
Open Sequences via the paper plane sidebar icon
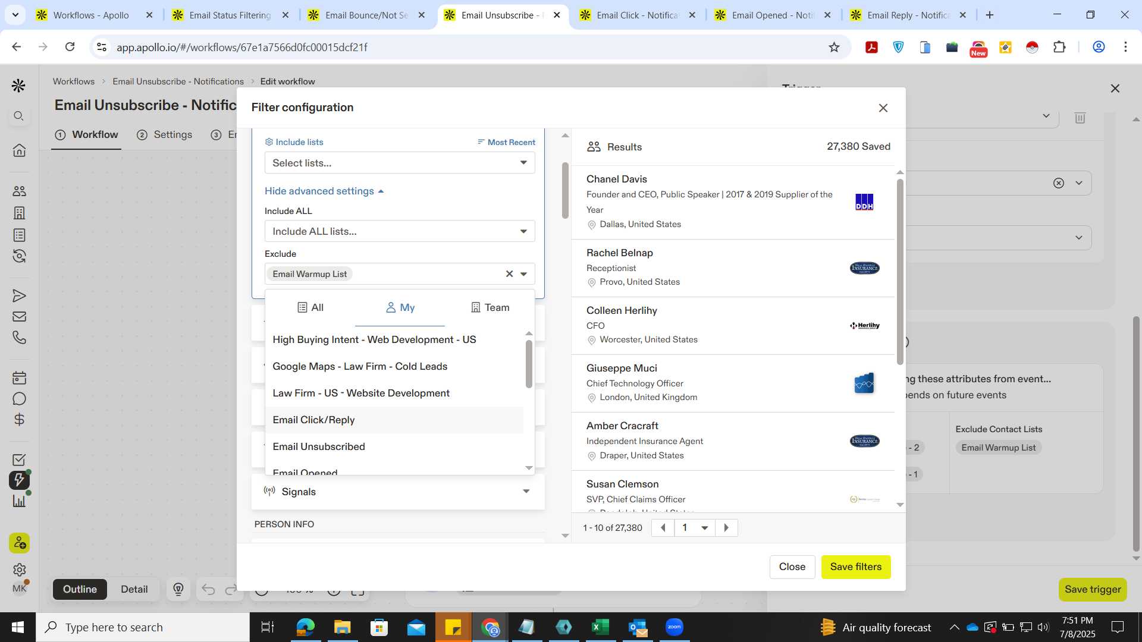(x=19, y=295)
